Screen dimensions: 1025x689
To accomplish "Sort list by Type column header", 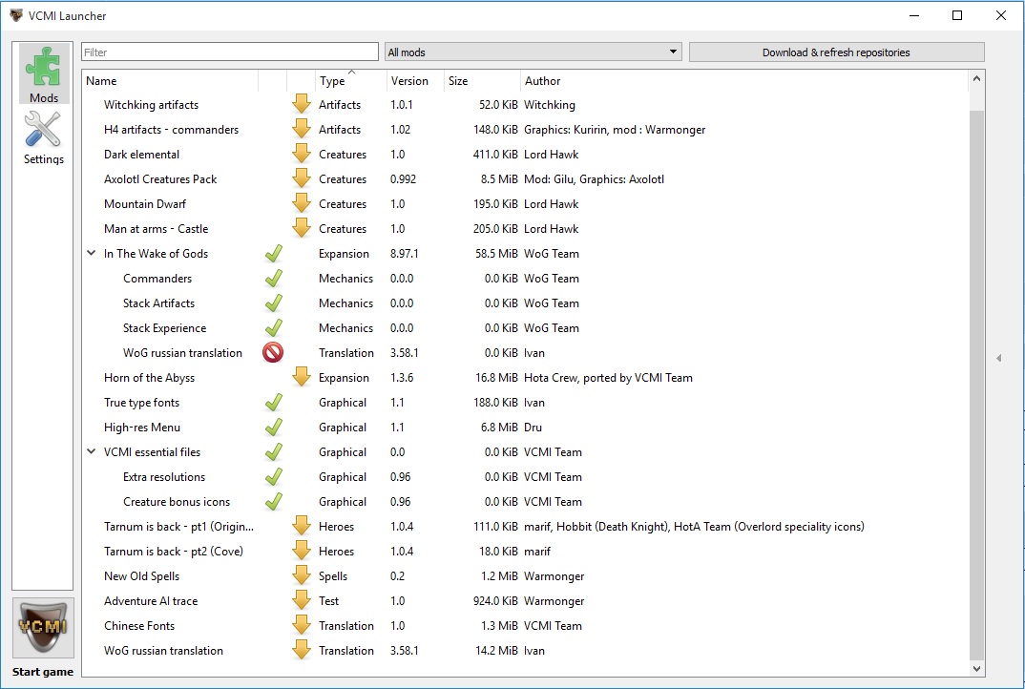I will pos(332,81).
